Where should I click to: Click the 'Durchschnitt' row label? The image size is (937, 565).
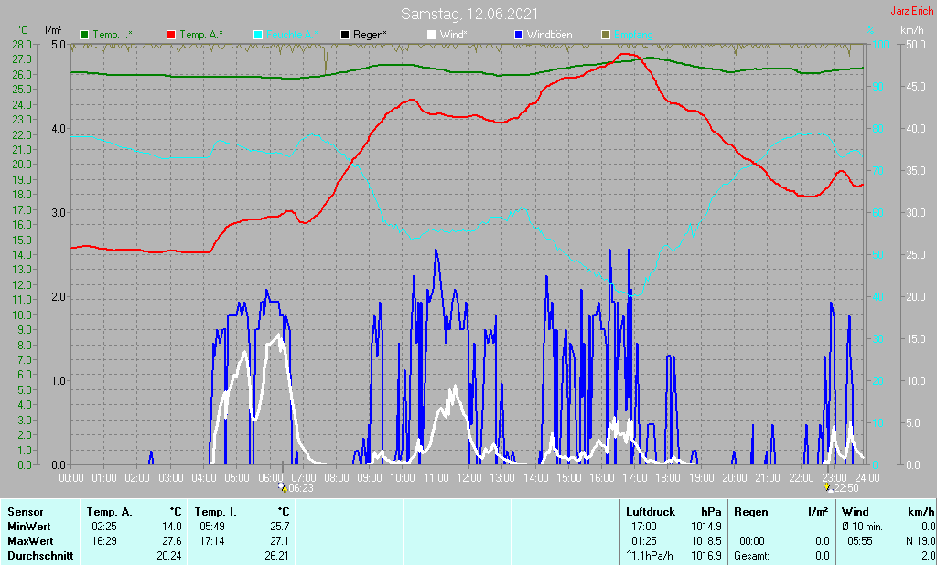point(40,556)
